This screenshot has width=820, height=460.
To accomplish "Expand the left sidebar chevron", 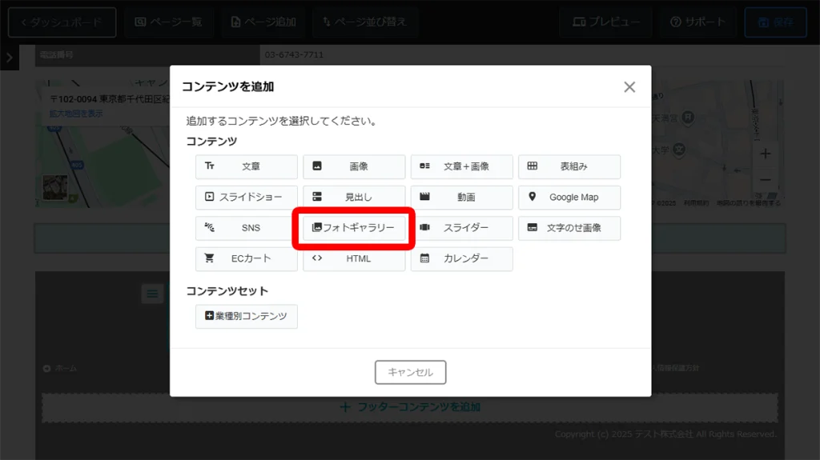I will 9,58.
